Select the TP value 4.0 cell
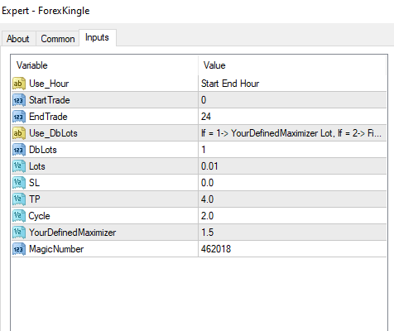This screenshot has height=331, width=394. [292, 199]
